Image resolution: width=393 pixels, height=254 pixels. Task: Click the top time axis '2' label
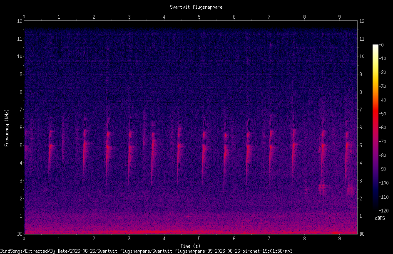pos(94,17)
